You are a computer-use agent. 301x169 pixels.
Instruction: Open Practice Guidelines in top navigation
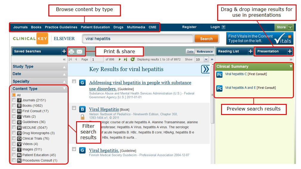click(x=61, y=27)
